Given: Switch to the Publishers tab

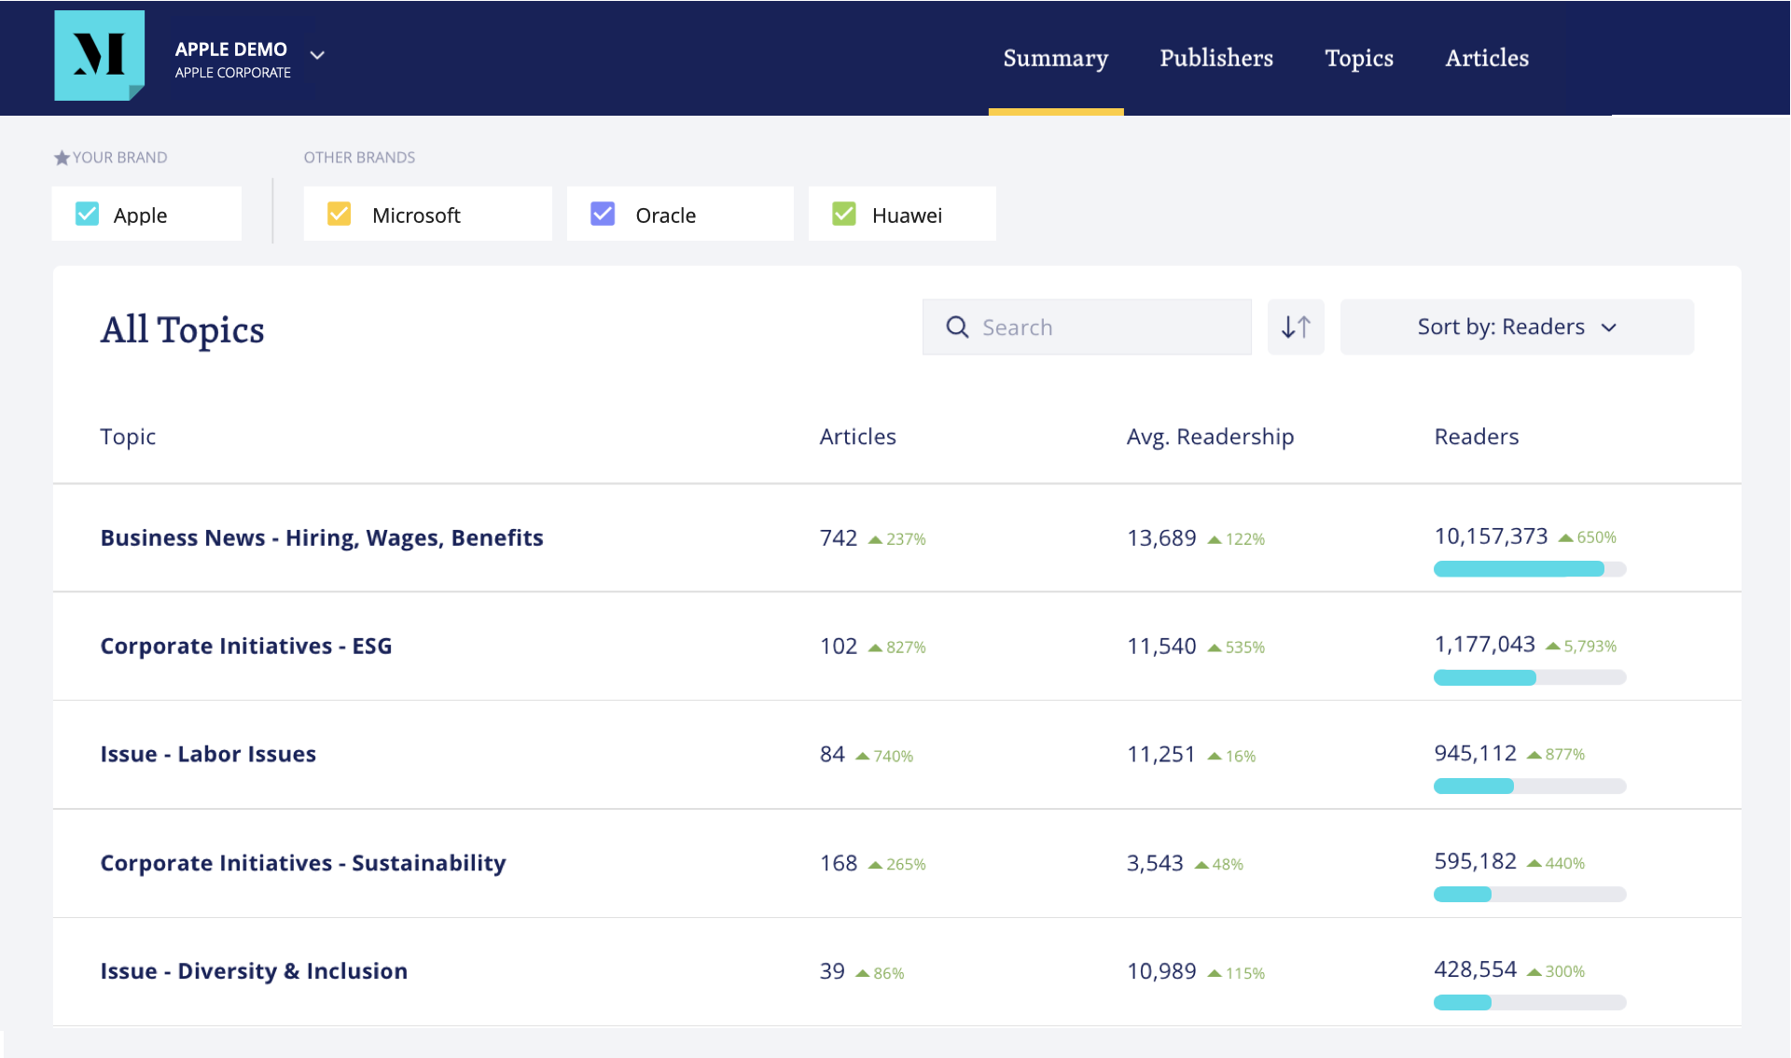Looking at the screenshot, I should 1215,58.
